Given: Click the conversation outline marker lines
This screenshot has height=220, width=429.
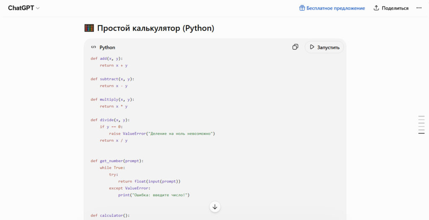Looking at the screenshot, I should (x=421, y=125).
